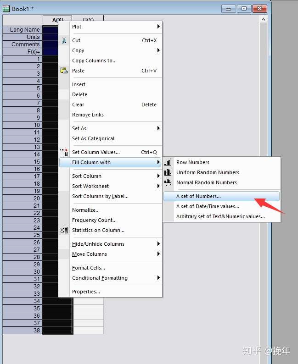Choose Cut from the context menu
This screenshot has height=364, width=298.
click(110, 40)
